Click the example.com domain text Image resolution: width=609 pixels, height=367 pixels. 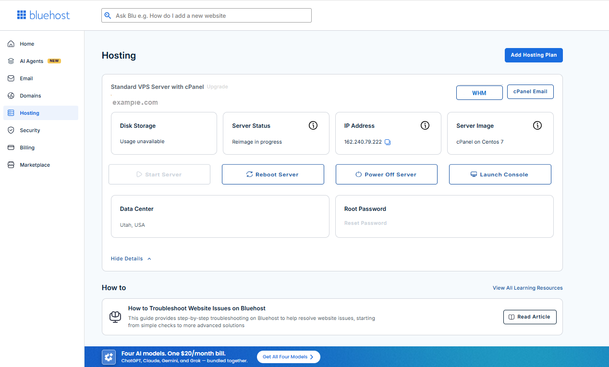[135, 102]
